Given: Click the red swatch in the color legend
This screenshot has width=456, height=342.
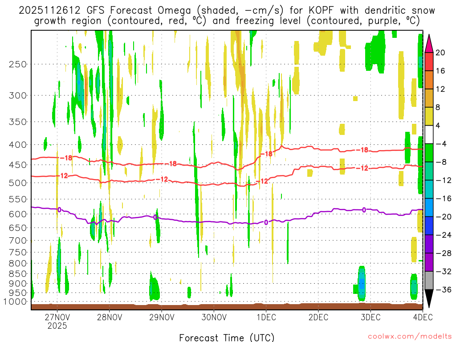Looking at the screenshot, I should pyautogui.click(x=429, y=61).
